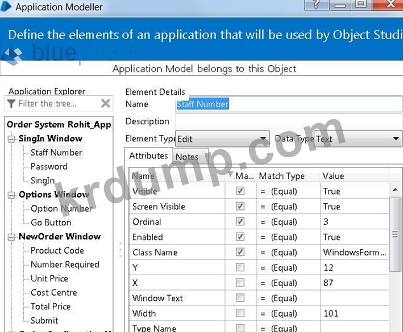Select Product Code in the tree
The height and width of the screenshot is (332, 403).
pos(57,250)
